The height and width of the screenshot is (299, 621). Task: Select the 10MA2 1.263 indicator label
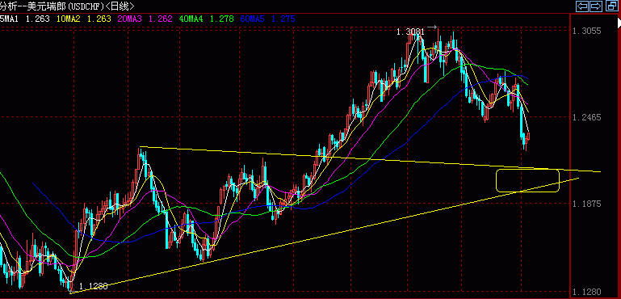(84, 19)
